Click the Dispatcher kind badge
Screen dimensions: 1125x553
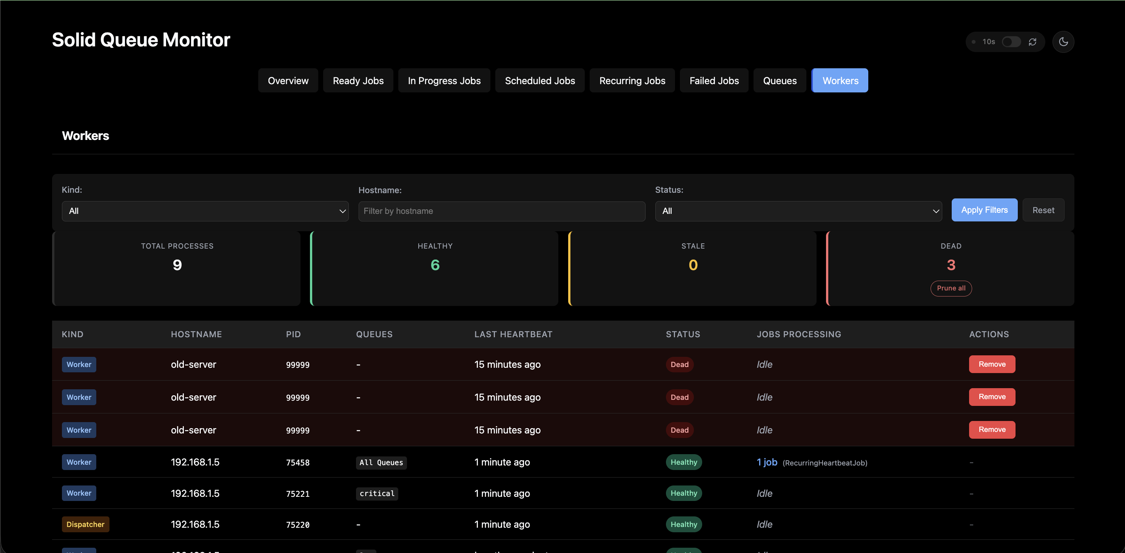pyautogui.click(x=85, y=524)
